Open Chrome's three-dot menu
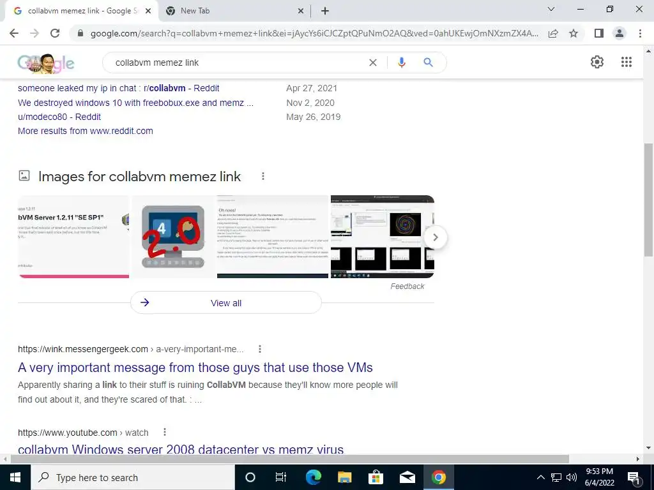This screenshot has width=654, height=490. click(640, 33)
